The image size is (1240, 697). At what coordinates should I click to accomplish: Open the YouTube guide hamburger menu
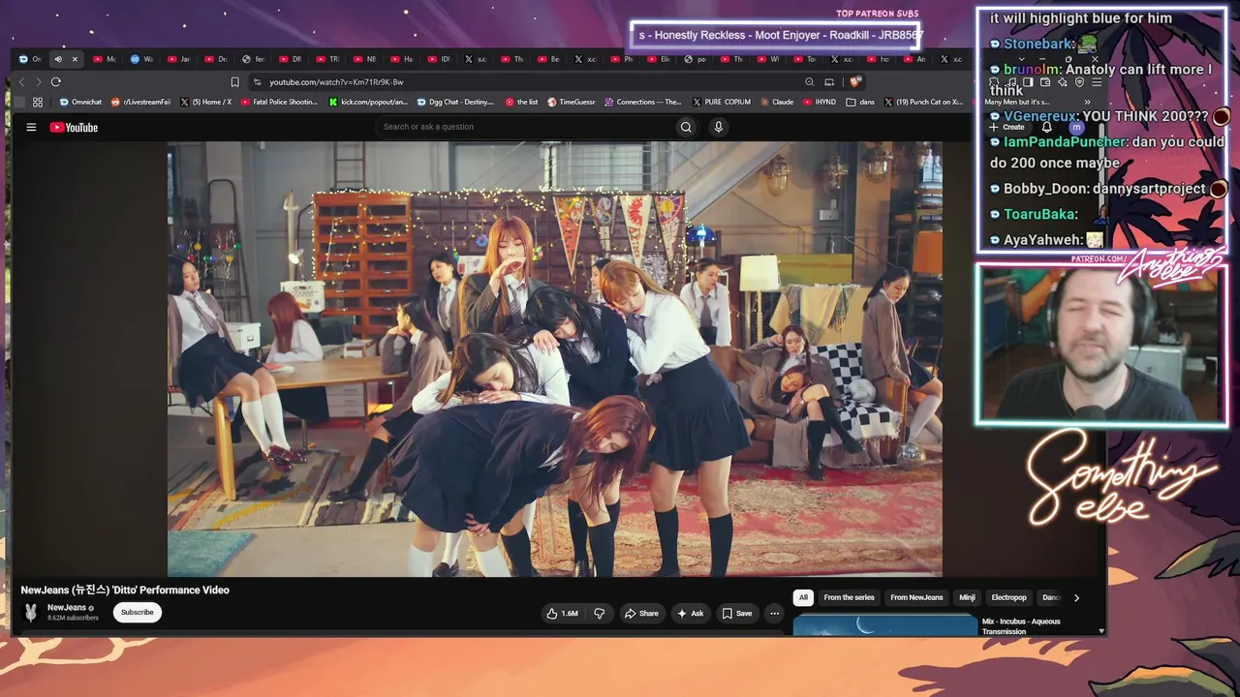click(x=31, y=127)
